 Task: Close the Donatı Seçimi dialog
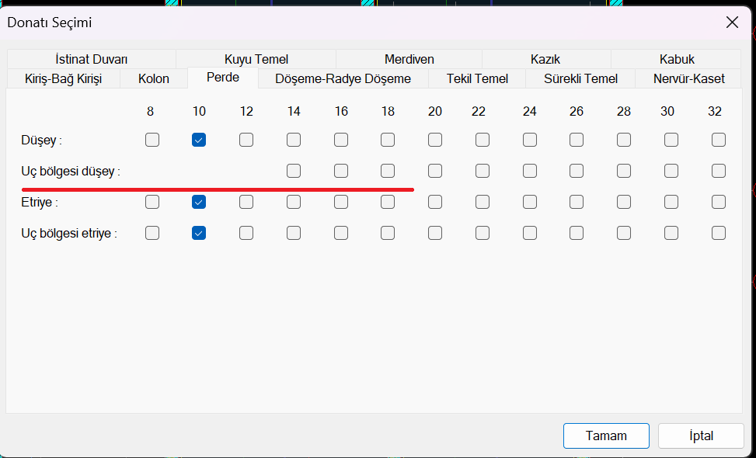pyautogui.click(x=732, y=22)
